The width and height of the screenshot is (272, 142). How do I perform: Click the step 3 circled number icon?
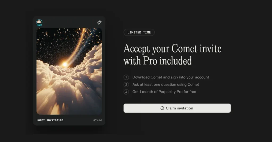(126, 92)
